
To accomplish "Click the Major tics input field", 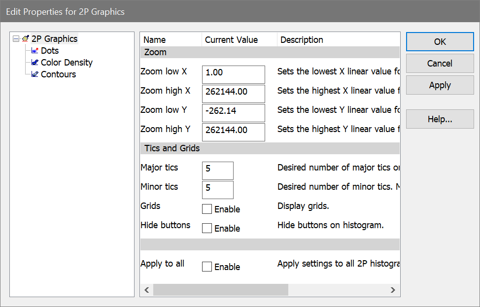I will [x=218, y=169].
